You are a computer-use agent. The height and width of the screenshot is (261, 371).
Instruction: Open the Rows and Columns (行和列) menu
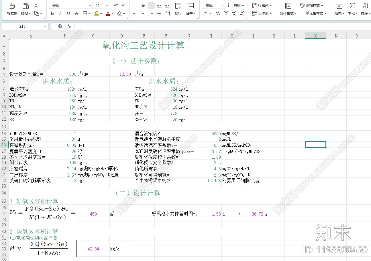coord(262,5)
